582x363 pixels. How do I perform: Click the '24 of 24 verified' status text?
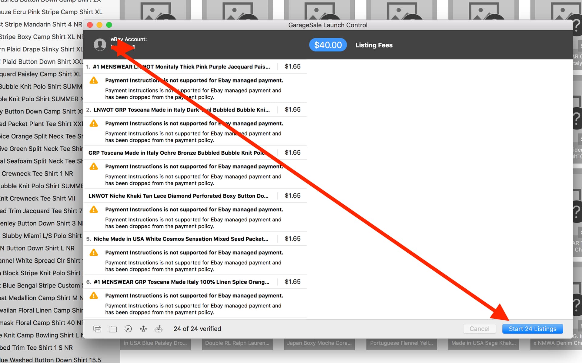coord(197,329)
